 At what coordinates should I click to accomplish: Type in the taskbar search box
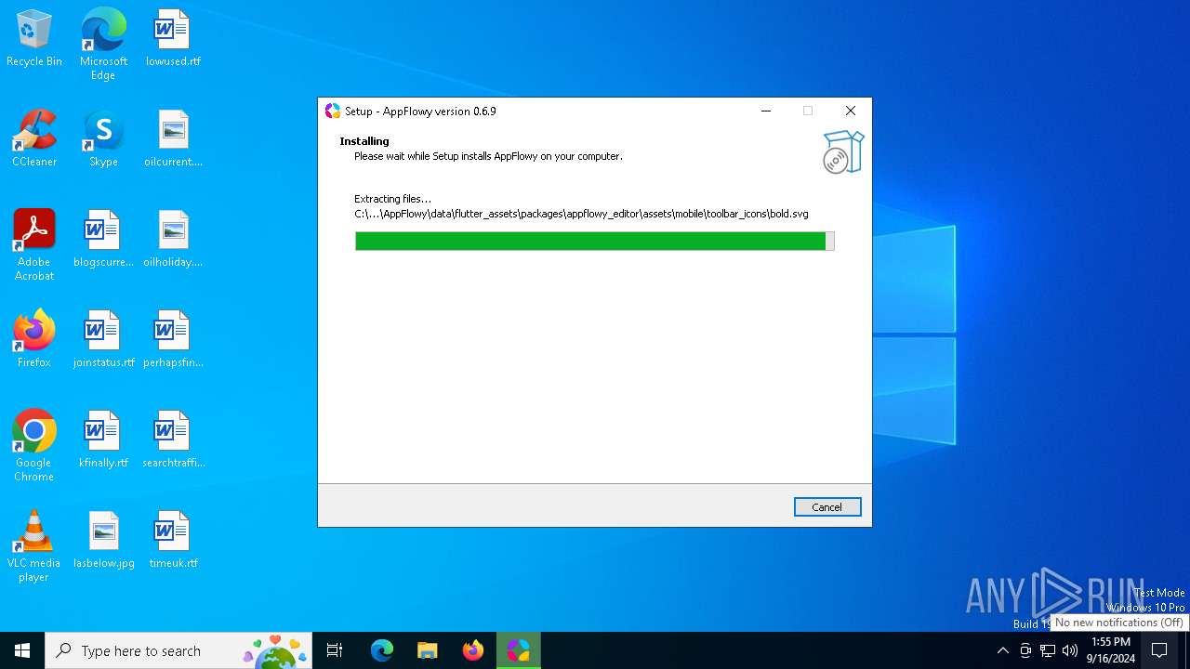click(x=178, y=650)
